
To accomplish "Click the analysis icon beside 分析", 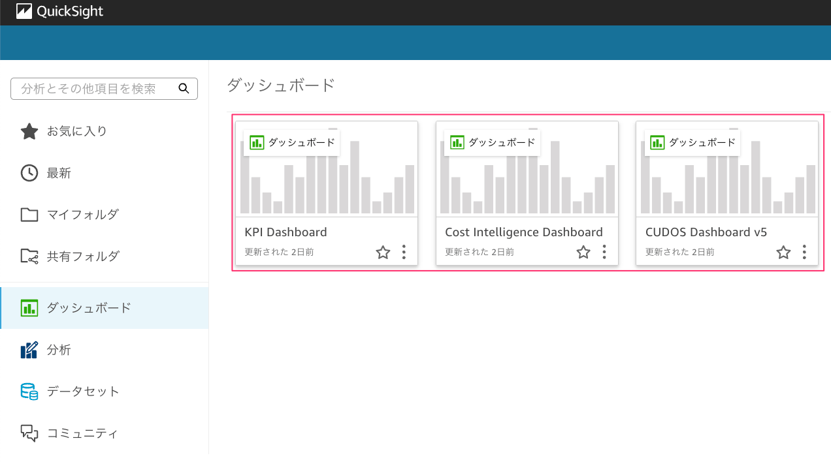I will [x=29, y=350].
